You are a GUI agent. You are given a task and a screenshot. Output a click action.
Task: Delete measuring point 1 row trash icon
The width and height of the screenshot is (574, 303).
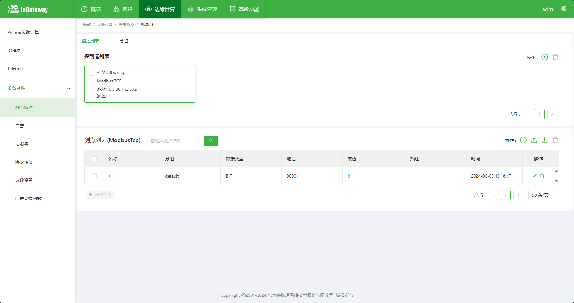pos(542,176)
